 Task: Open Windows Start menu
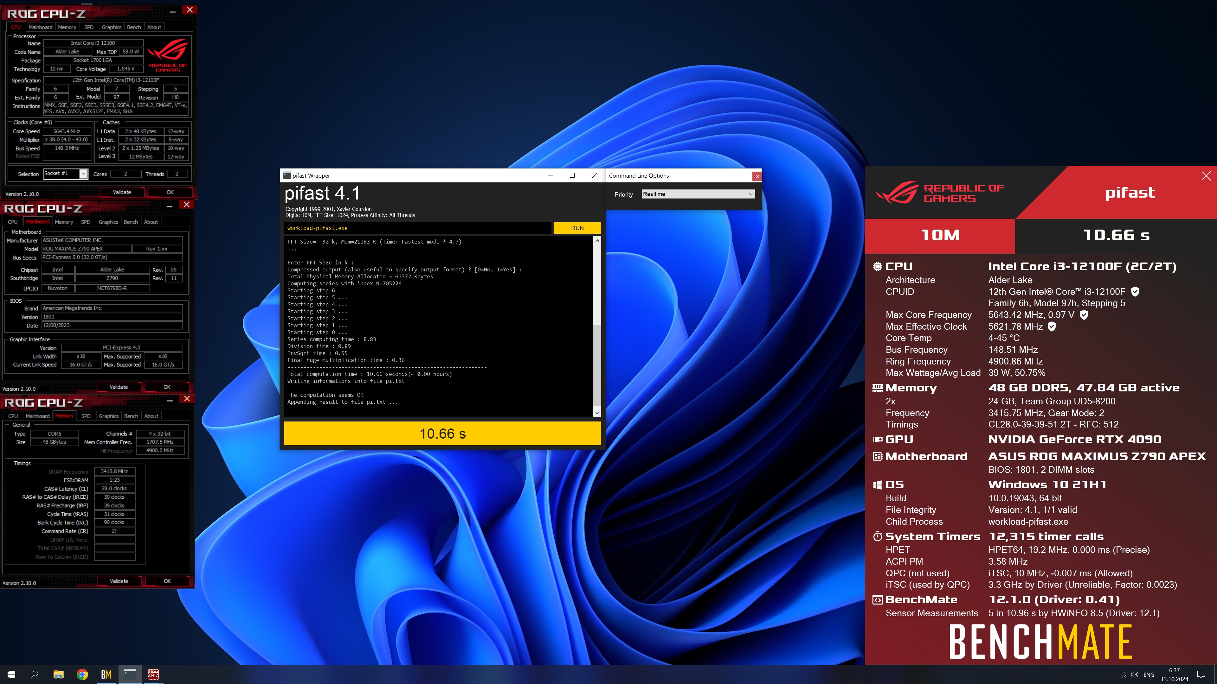pyautogui.click(x=11, y=674)
